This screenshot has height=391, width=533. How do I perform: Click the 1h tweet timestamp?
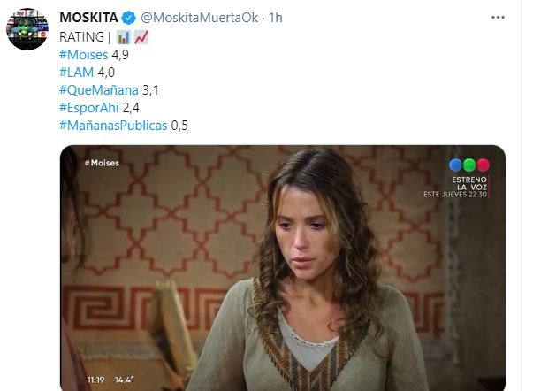pos(276,18)
